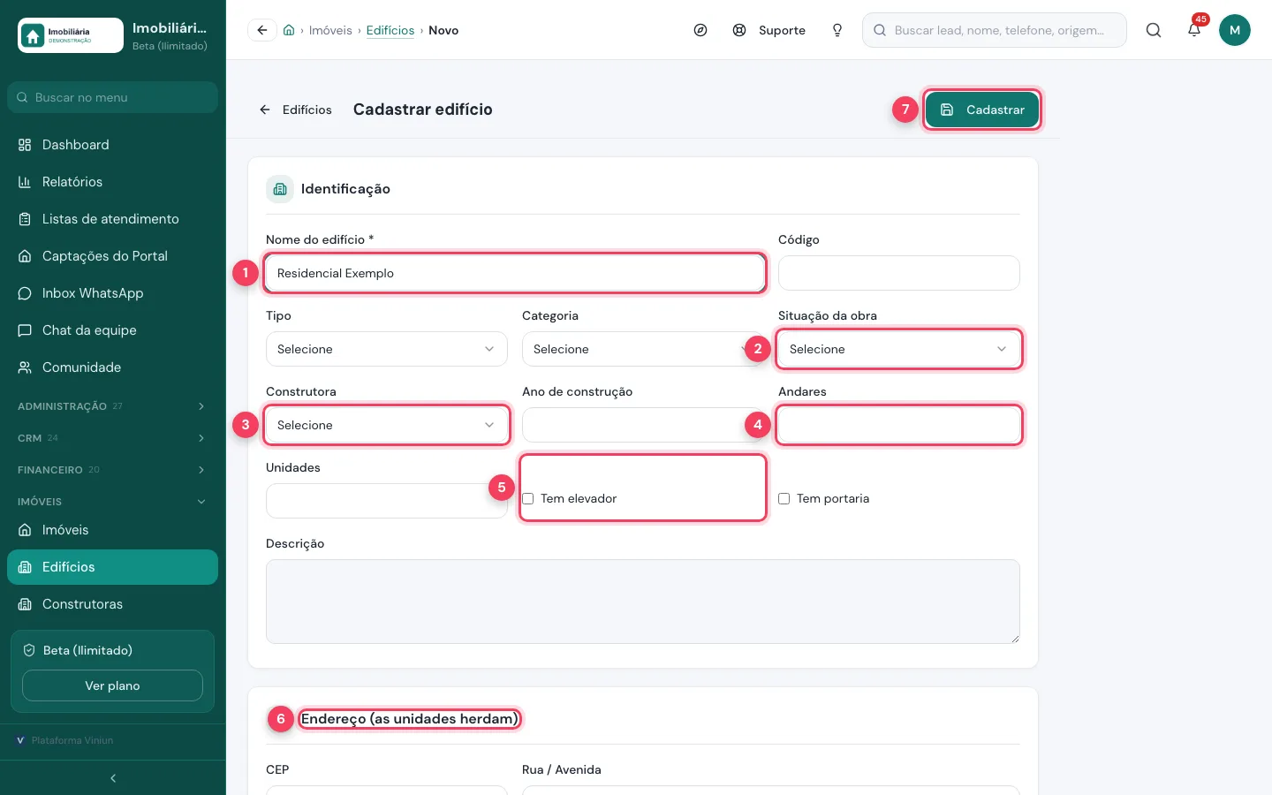Open the Construtora dropdown
This screenshot has width=1272, height=795.
click(x=387, y=425)
